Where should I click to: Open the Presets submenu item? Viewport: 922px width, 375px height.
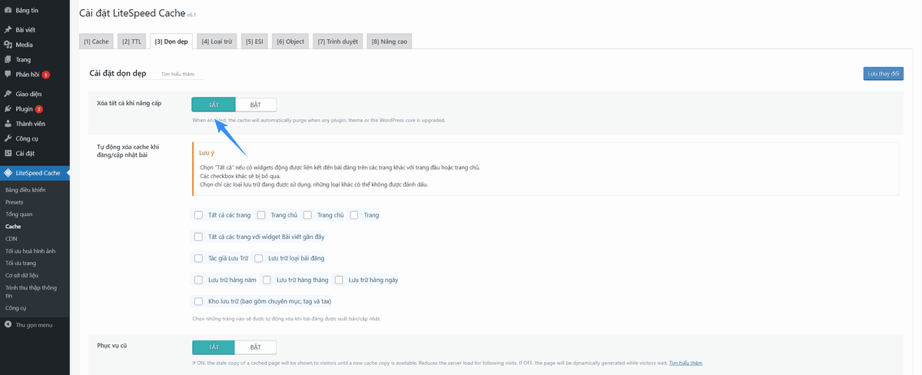tap(14, 201)
